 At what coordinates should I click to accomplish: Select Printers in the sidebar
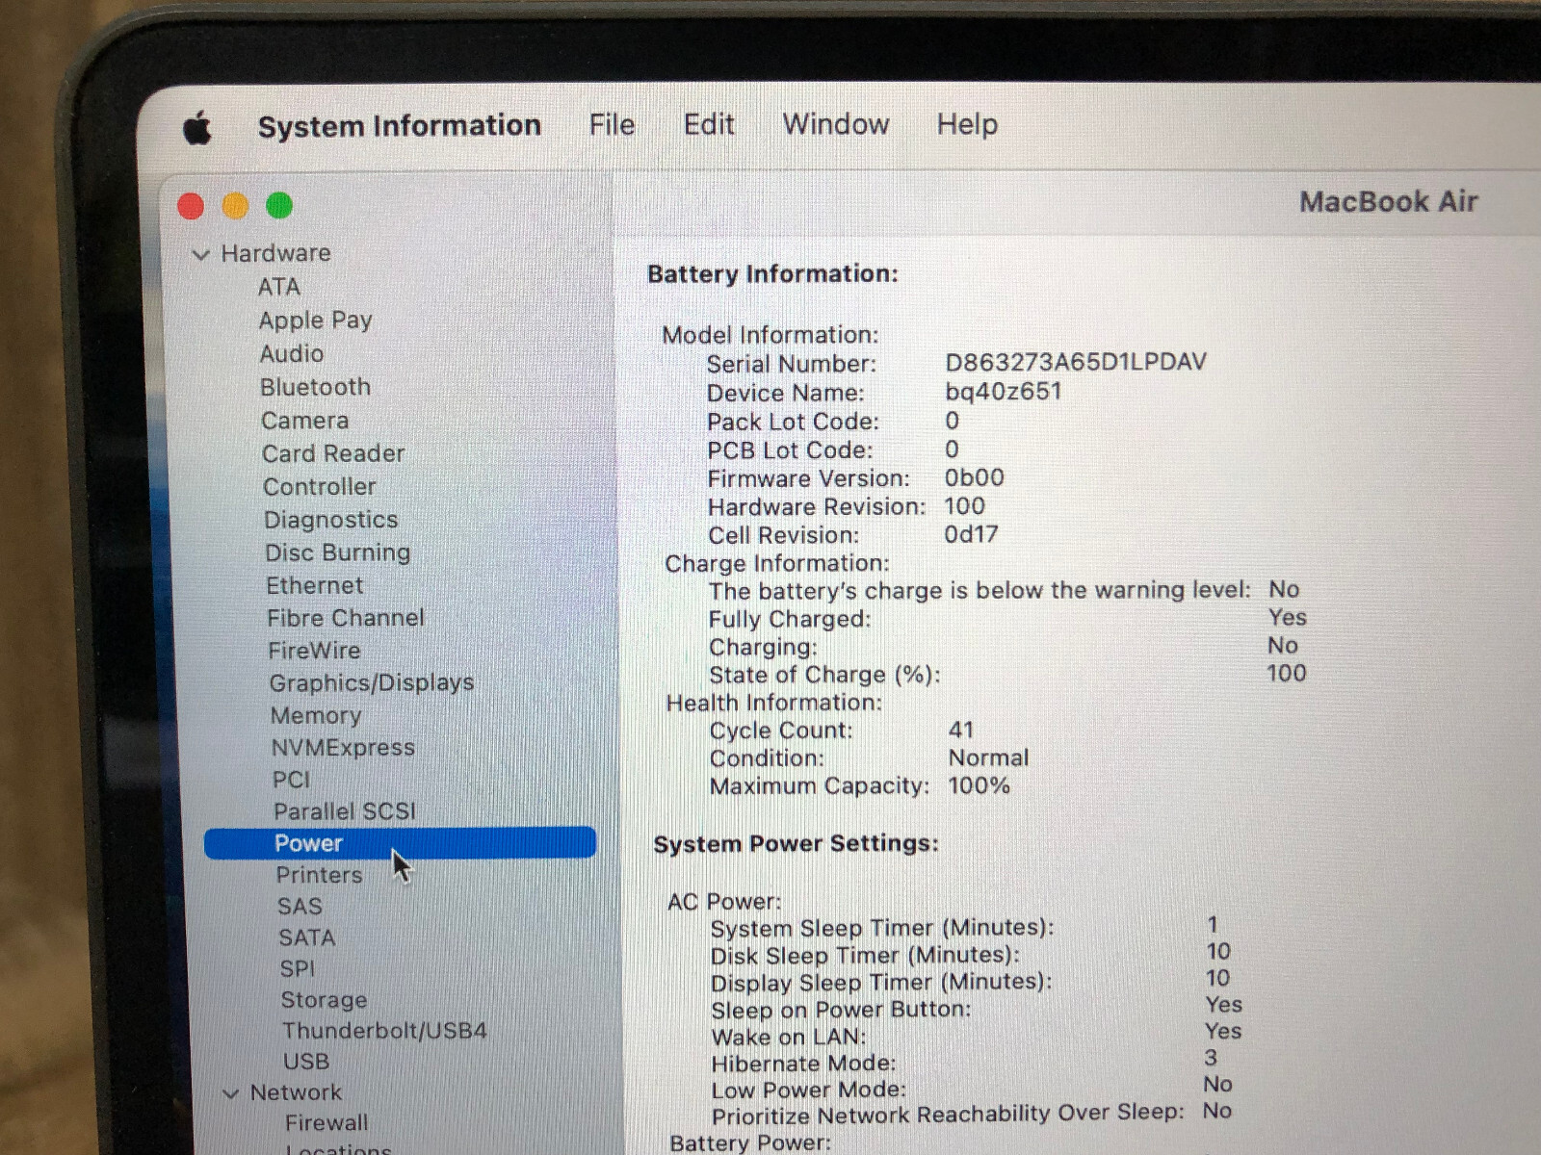(x=320, y=875)
